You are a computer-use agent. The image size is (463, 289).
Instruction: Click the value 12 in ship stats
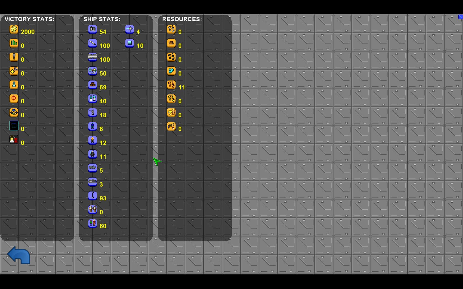click(103, 143)
